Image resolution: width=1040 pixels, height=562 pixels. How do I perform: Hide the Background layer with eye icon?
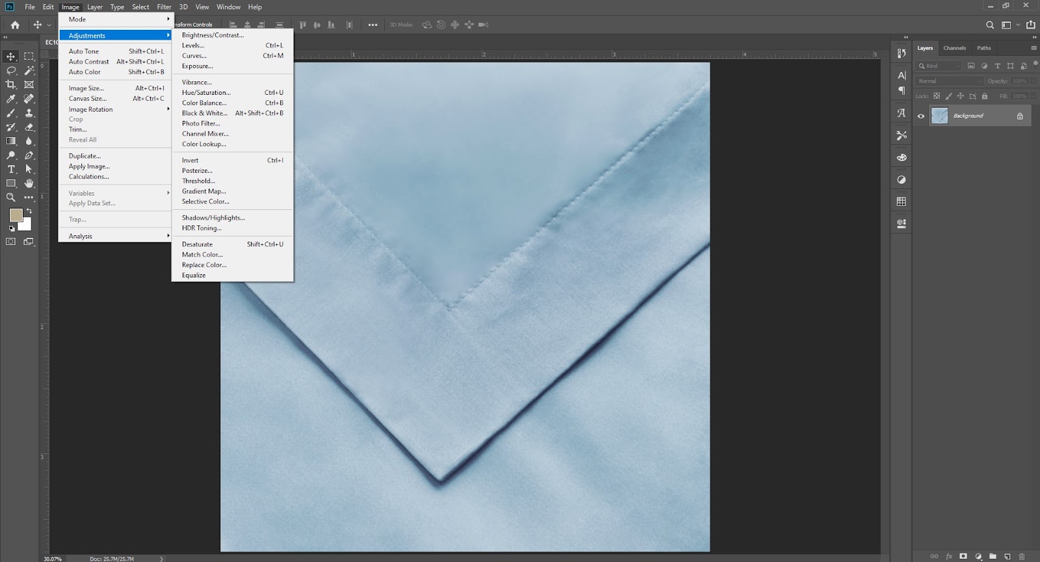[x=921, y=116]
